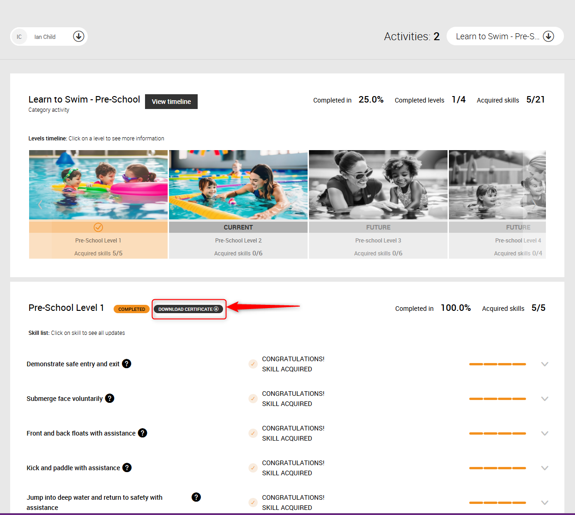
Task: Expand the Demonstrate safe entry and exit row
Action: click(545, 364)
